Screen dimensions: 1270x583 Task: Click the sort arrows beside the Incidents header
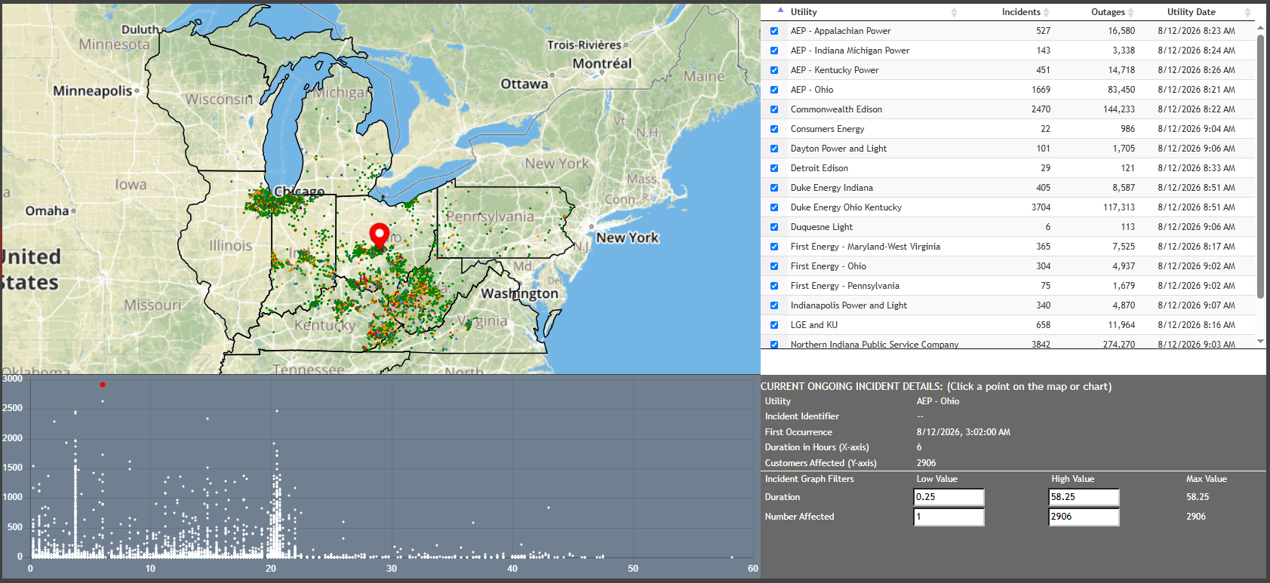(x=1046, y=12)
